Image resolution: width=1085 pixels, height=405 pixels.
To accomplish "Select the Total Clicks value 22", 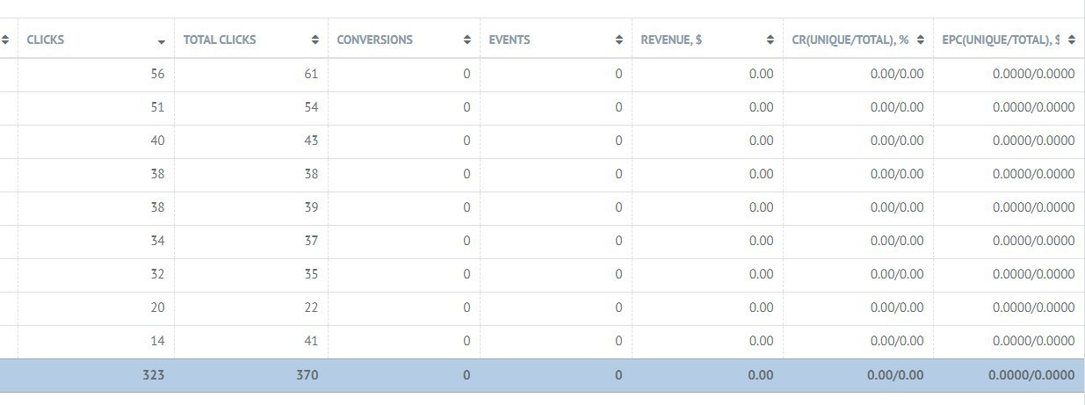I will pyautogui.click(x=311, y=307).
